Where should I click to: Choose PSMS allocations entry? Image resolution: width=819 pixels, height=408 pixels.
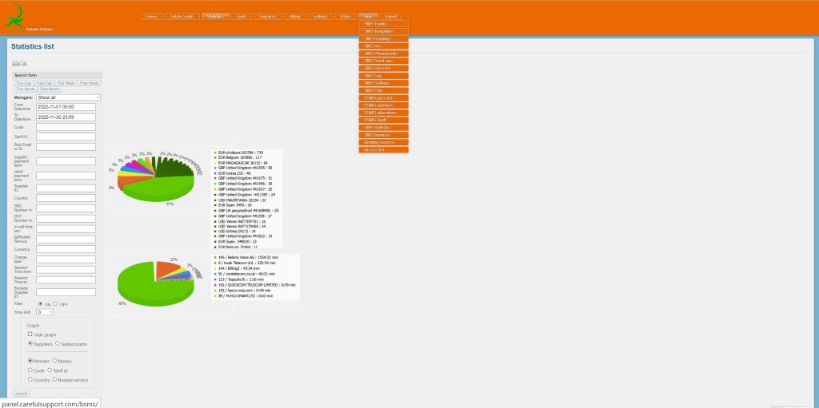pos(383,113)
